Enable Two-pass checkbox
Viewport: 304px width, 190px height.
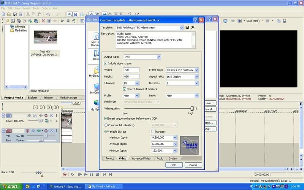point(152,131)
